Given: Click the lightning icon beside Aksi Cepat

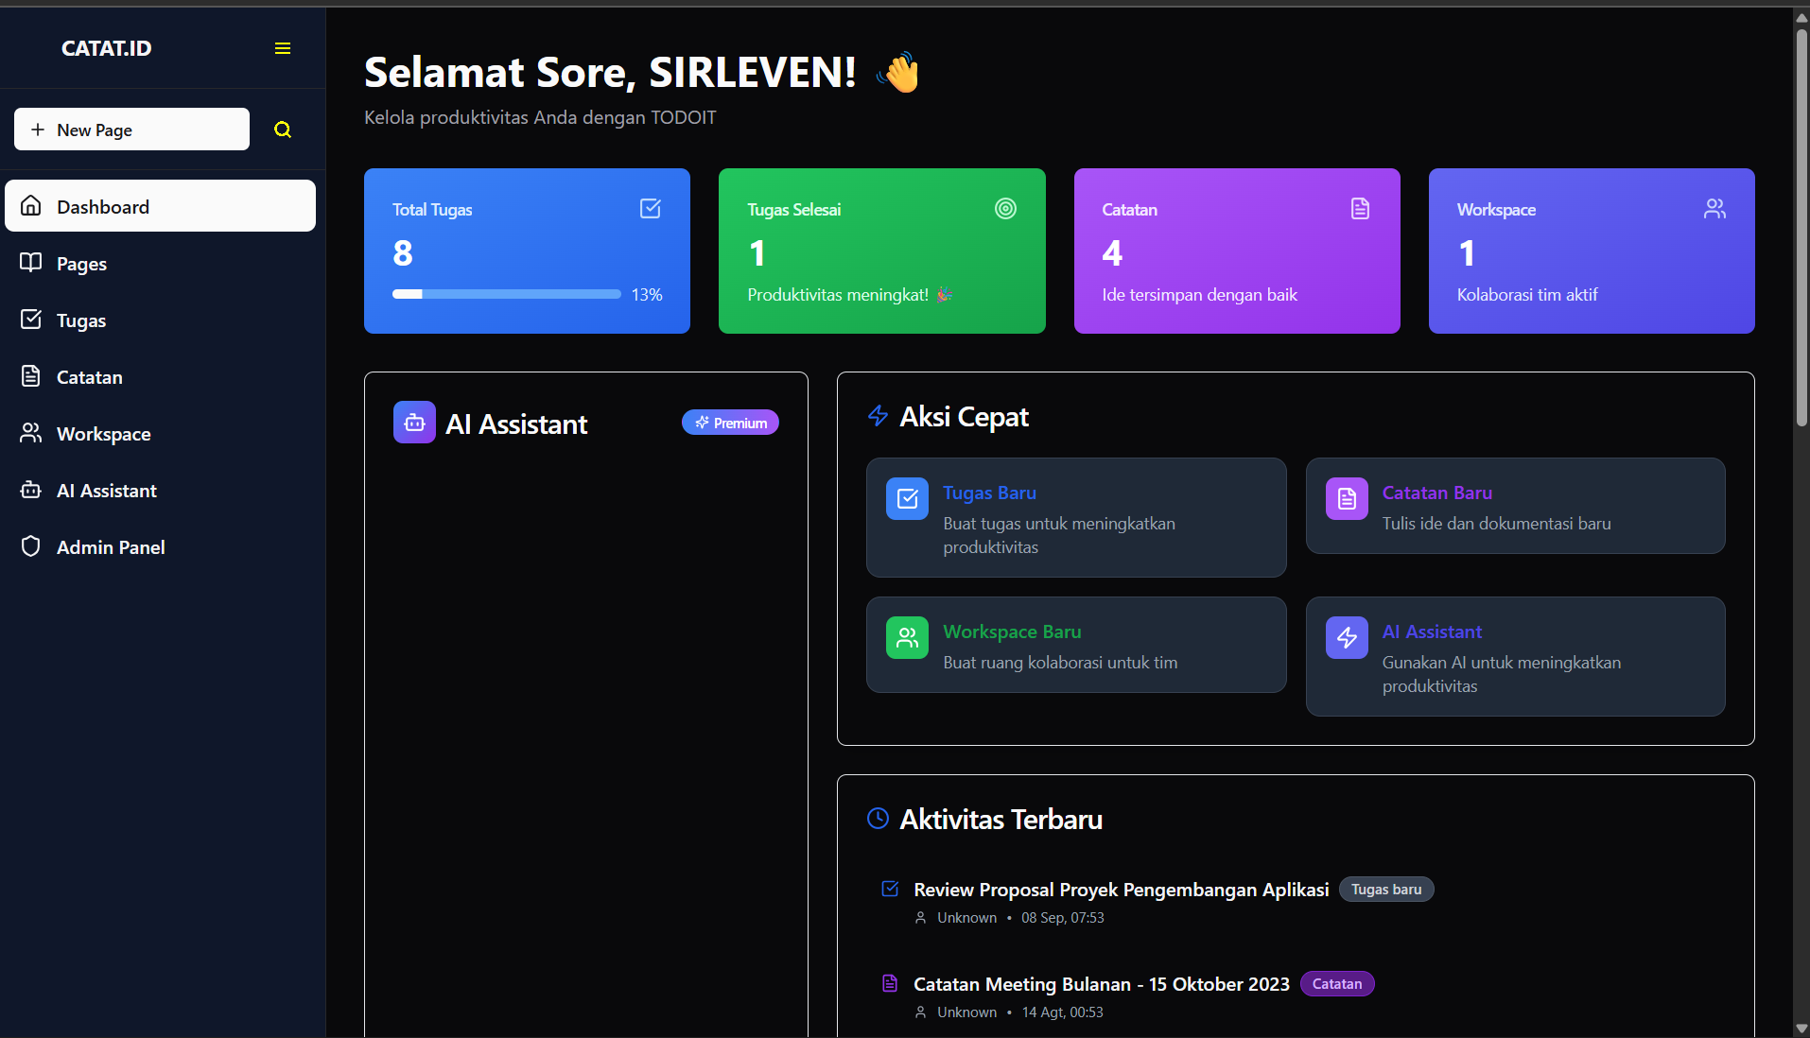Looking at the screenshot, I should 878,416.
